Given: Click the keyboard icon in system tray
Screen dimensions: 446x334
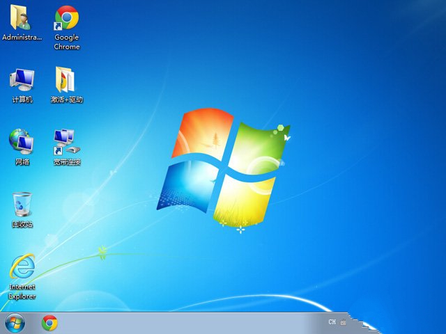Looking at the screenshot, I should [x=343, y=323].
